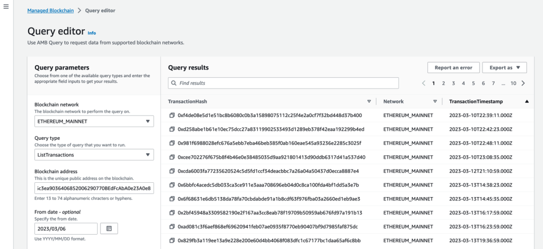The image size is (543, 249).
Task: Click the TransactionHash column header
Action: tap(187, 102)
